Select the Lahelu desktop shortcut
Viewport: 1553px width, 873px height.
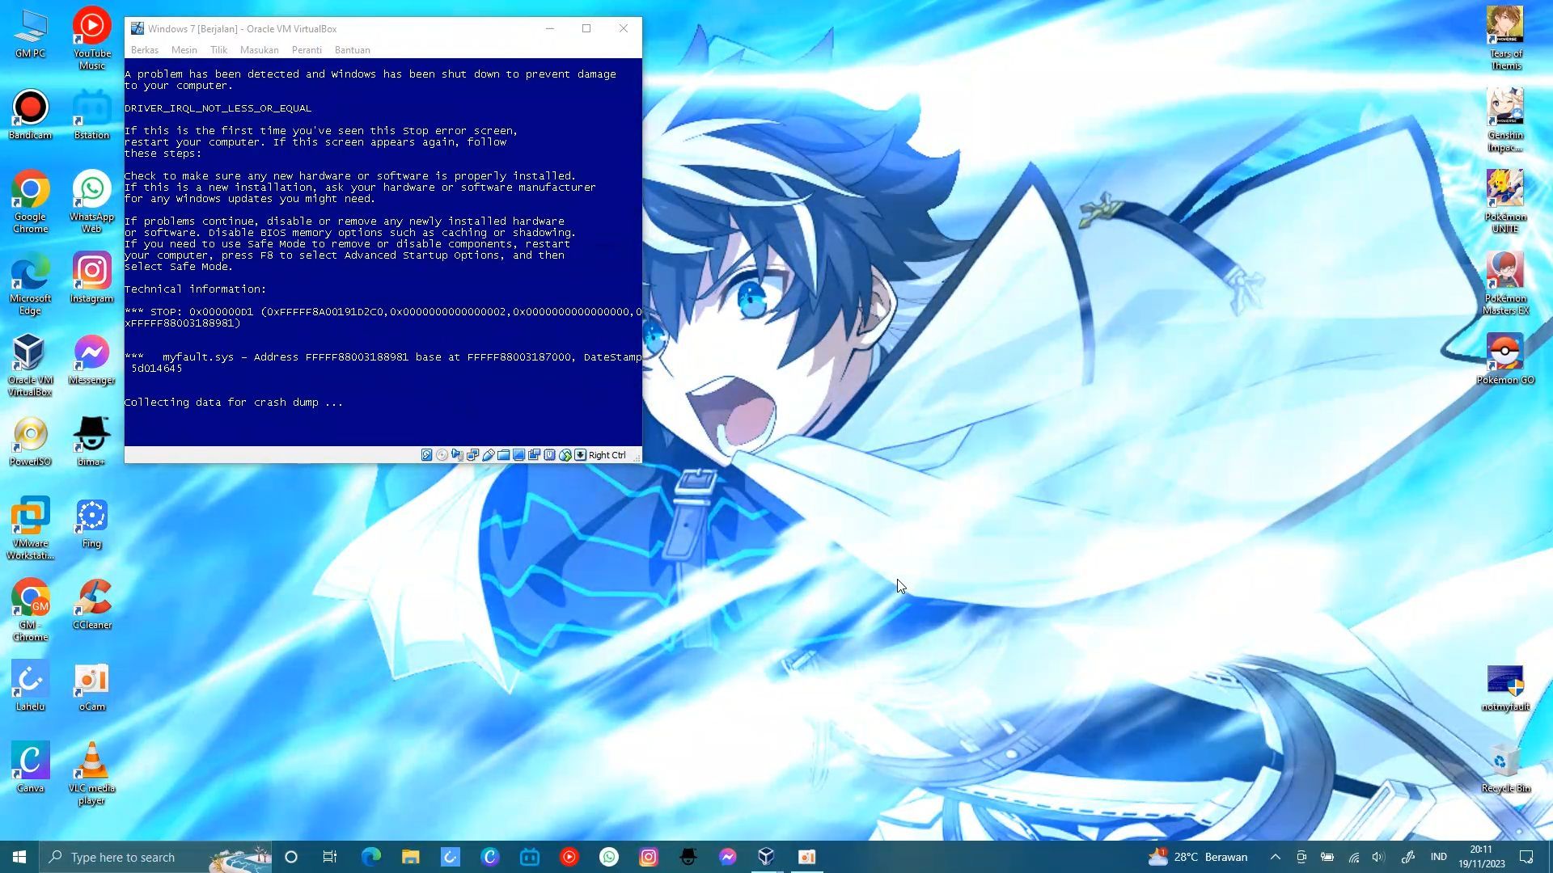[x=30, y=686]
